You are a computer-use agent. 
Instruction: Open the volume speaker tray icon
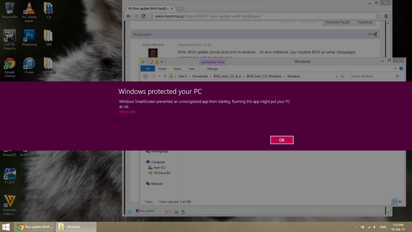pos(375,227)
